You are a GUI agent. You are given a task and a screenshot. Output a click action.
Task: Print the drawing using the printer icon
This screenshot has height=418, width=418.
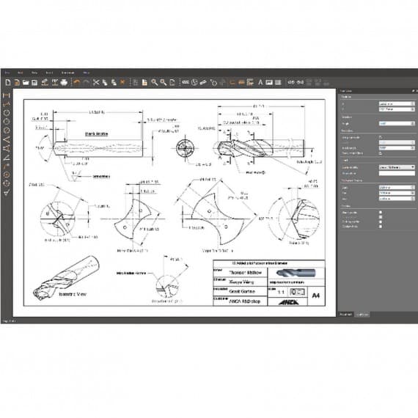tap(64, 82)
